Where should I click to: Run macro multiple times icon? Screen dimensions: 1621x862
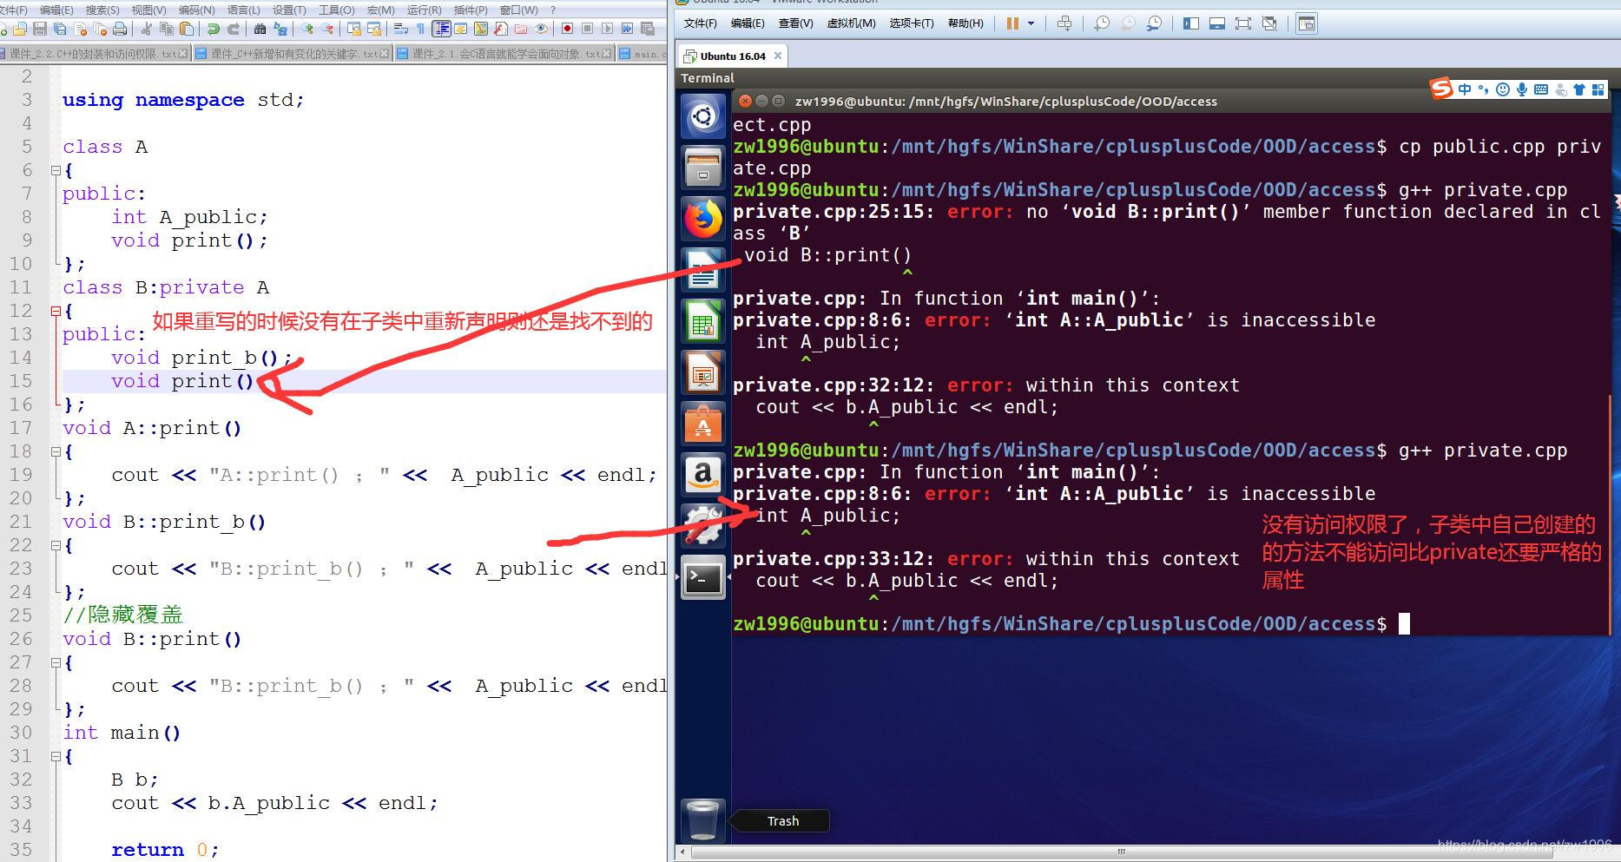click(x=627, y=29)
